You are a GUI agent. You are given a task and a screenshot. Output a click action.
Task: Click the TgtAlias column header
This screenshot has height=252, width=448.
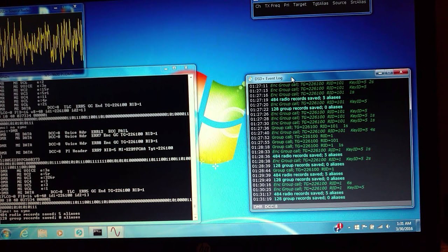click(x=320, y=3)
